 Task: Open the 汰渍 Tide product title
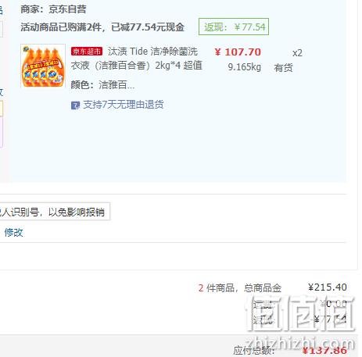[x=152, y=52]
